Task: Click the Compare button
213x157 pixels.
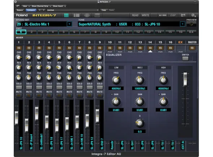Action: tap(31, 10)
